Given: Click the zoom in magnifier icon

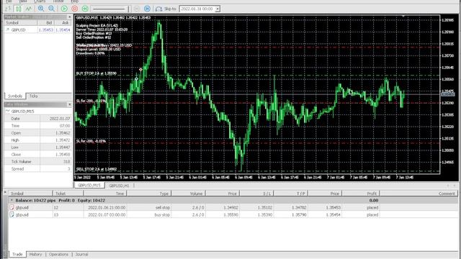Looking at the screenshot, I should coord(41,9).
